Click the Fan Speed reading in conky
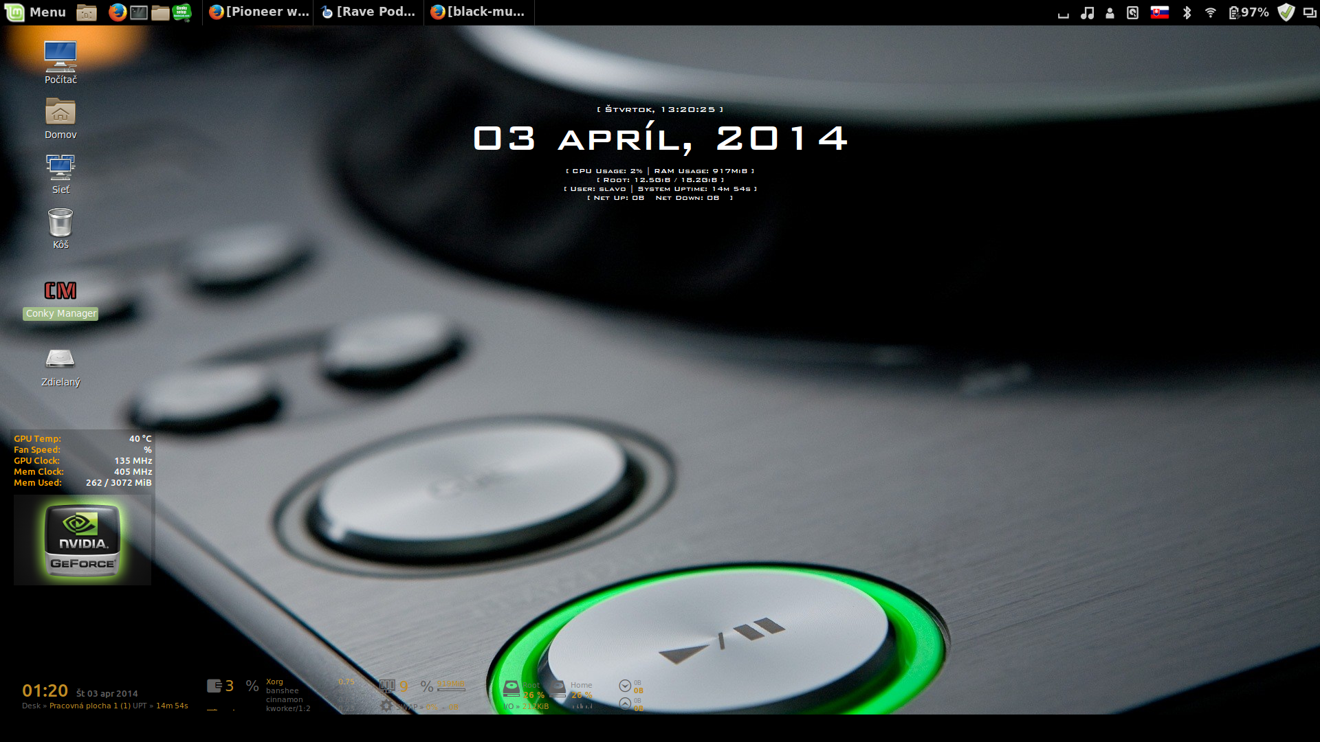This screenshot has width=1320, height=742. 82,449
